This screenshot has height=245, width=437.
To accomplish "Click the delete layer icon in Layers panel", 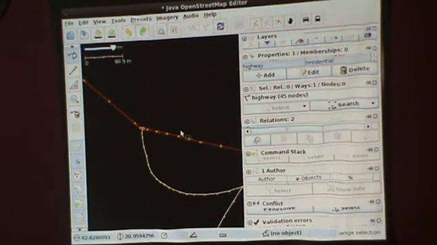I will (367, 35).
